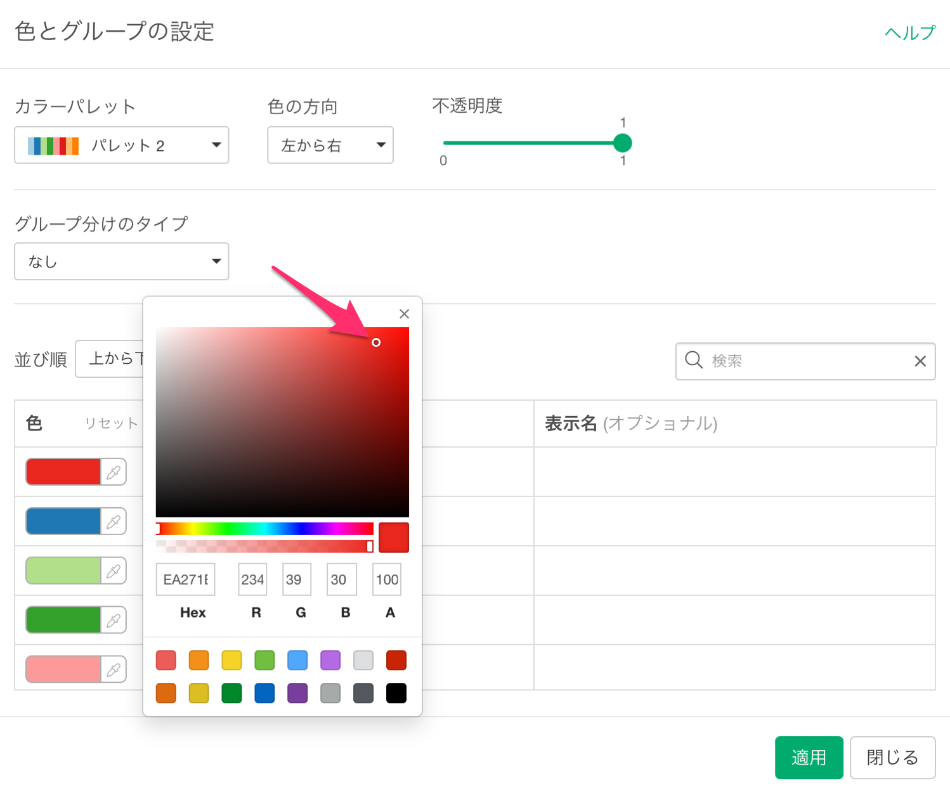Open the グループ分けのタイプ dropdown
The image size is (950, 790).
122,261
